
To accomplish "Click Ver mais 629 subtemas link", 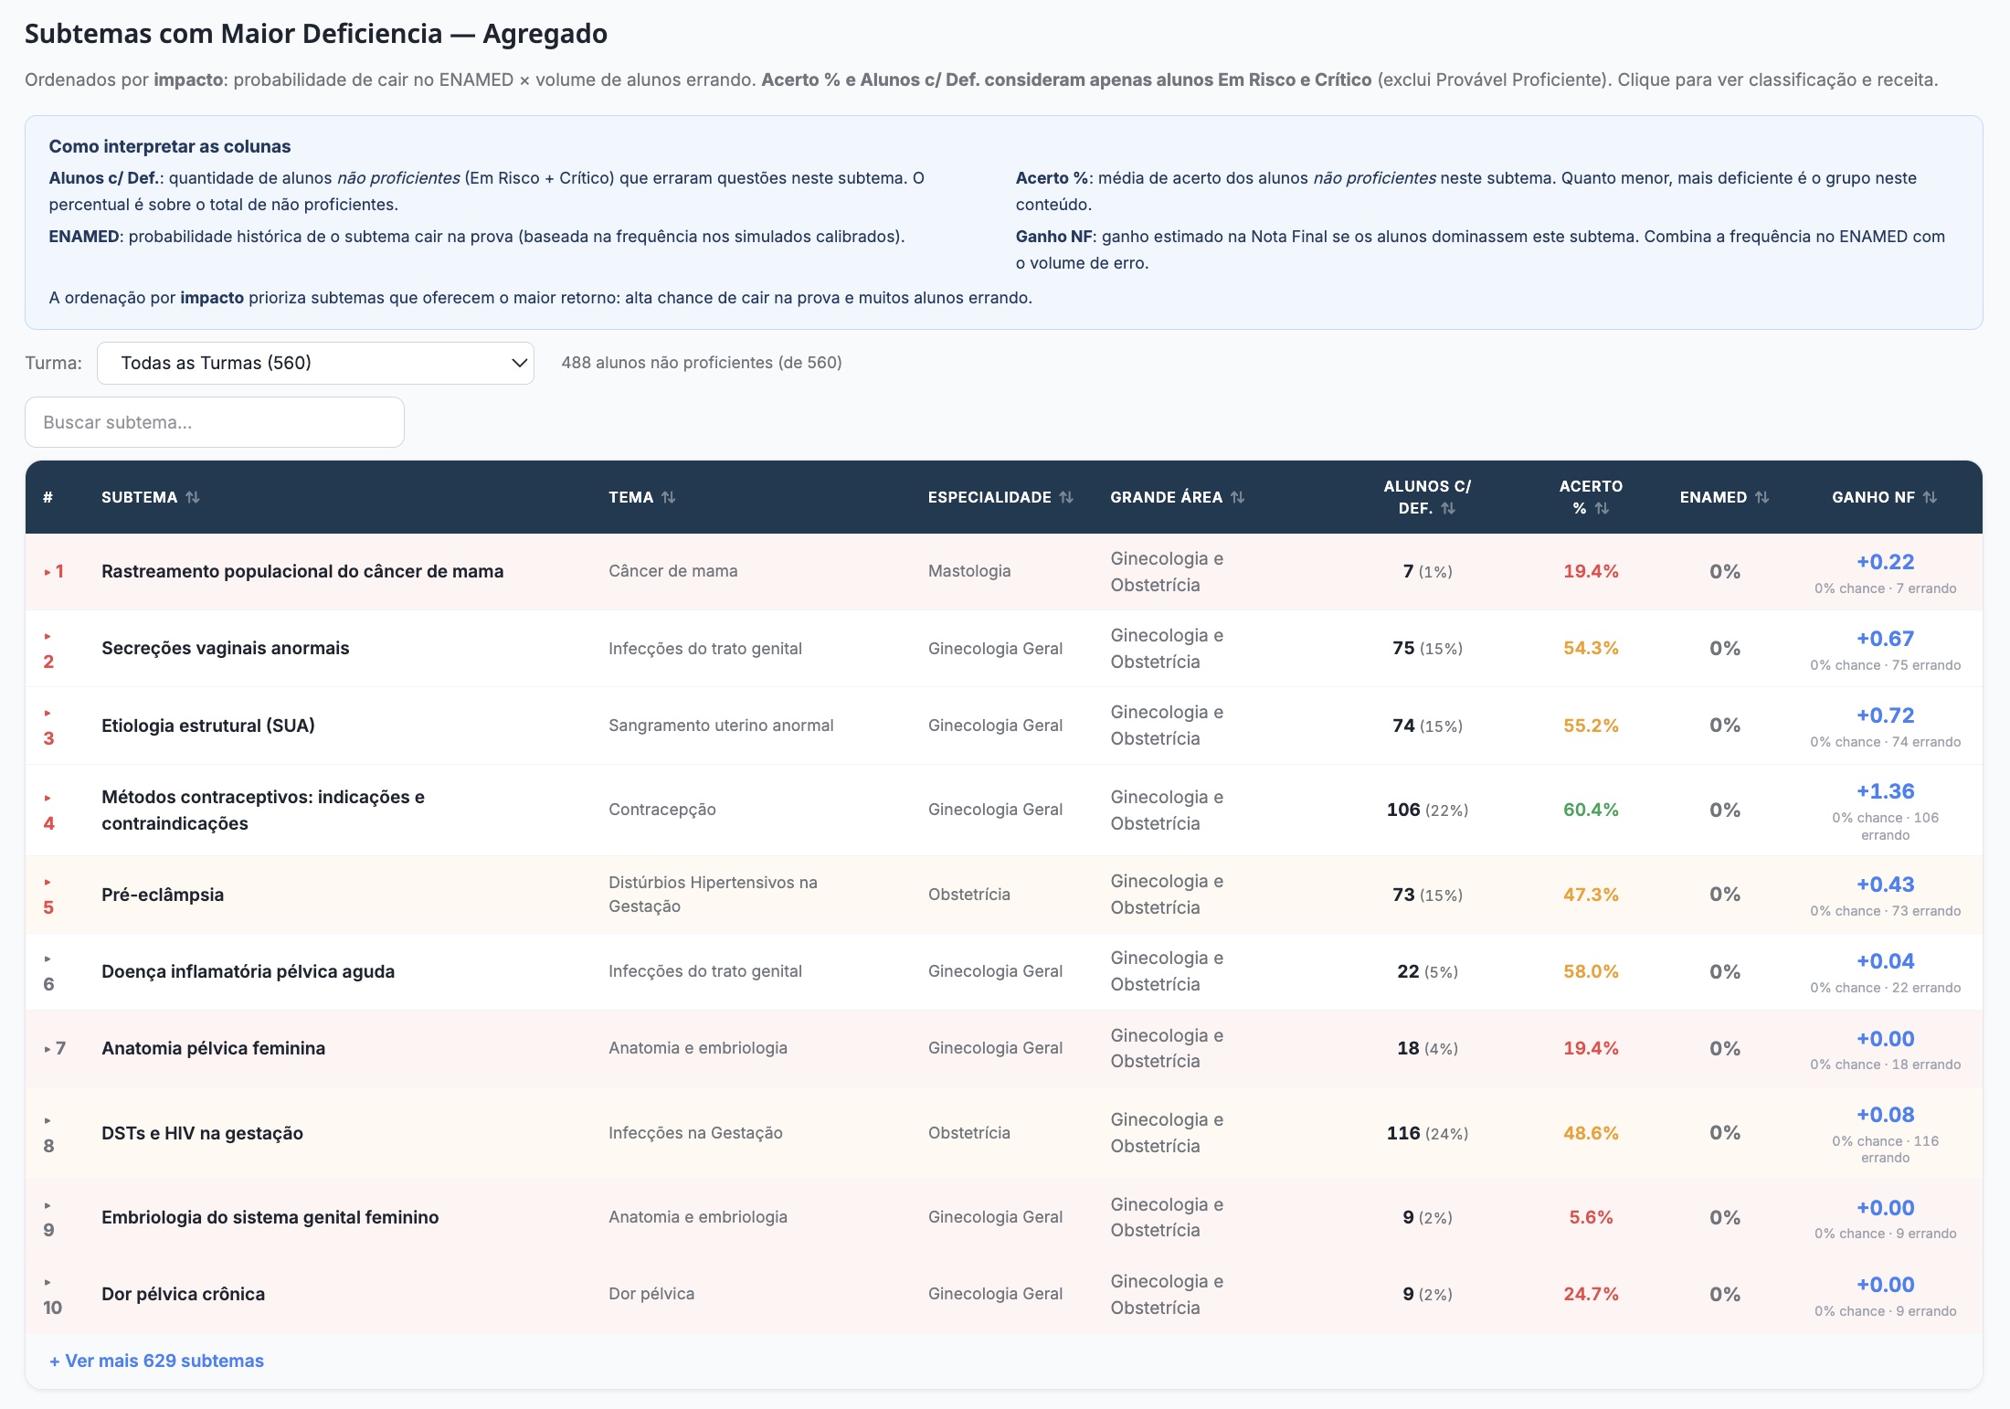I will coord(156,1361).
